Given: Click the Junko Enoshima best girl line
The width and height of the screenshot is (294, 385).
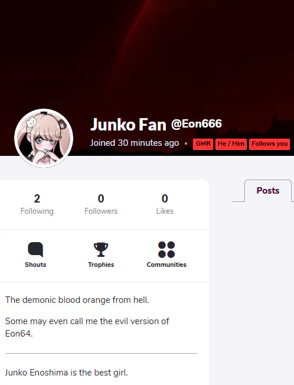Looking at the screenshot, I should 66,373.
